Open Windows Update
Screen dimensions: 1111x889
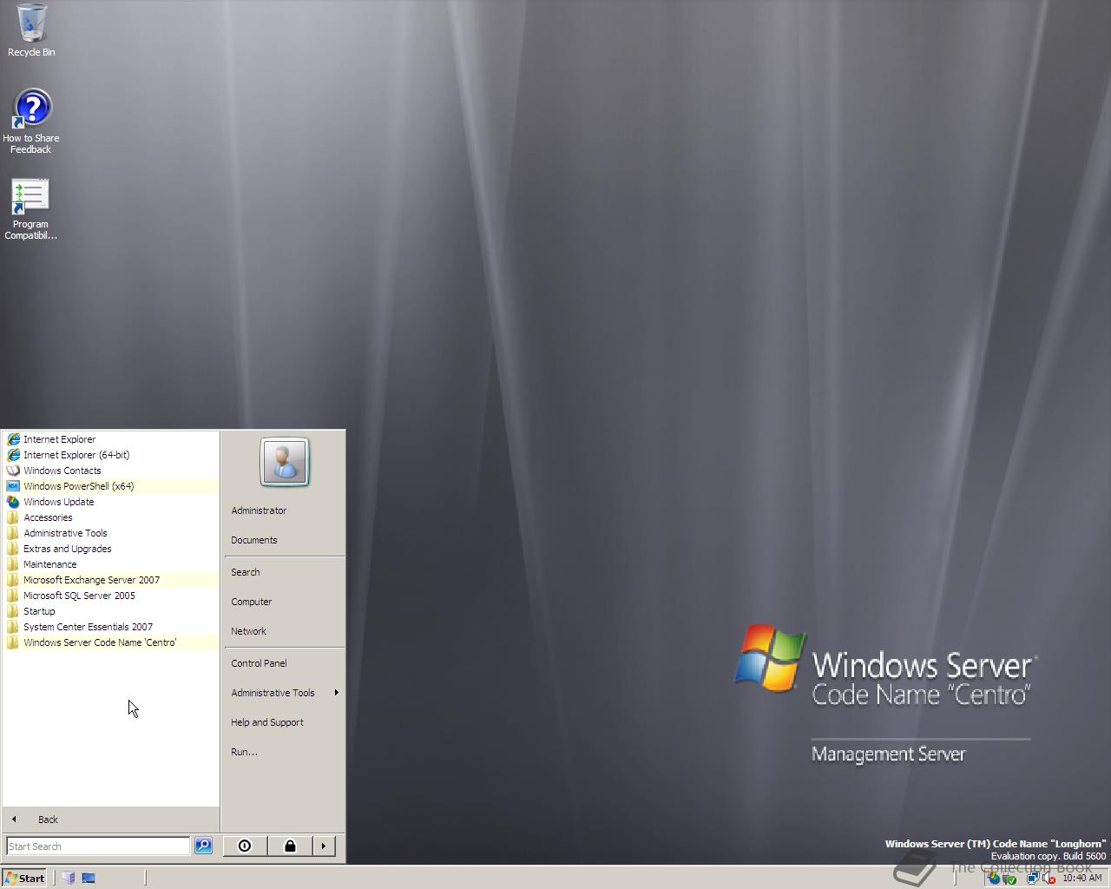pos(111,502)
